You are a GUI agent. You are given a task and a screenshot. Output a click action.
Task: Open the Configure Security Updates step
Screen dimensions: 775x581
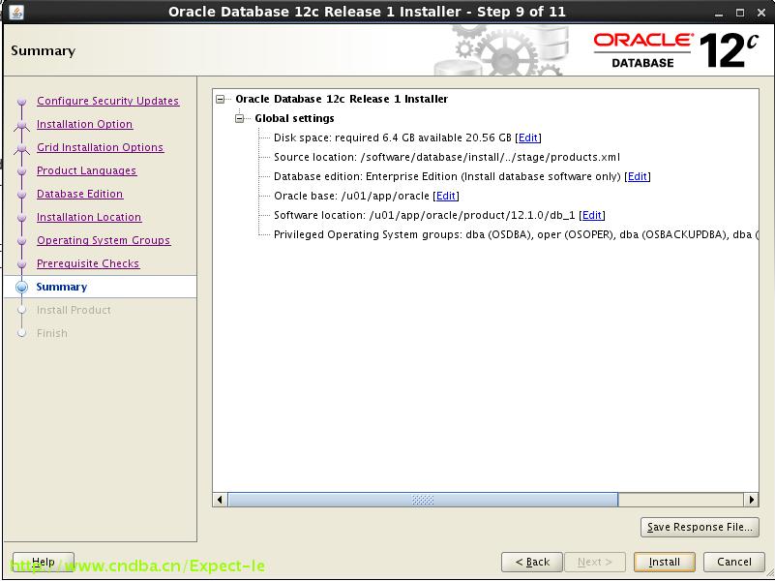[x=107, y=101]
